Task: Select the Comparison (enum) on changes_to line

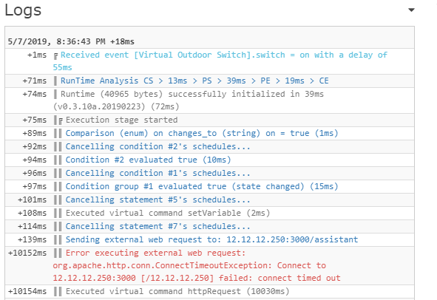Action: tap(202, 133)
